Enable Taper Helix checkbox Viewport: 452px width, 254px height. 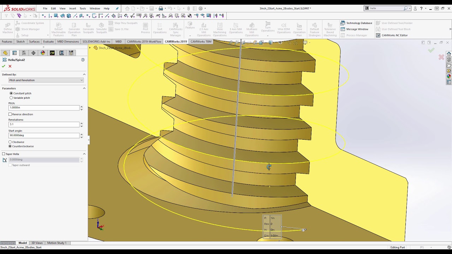tap(4, 154)
